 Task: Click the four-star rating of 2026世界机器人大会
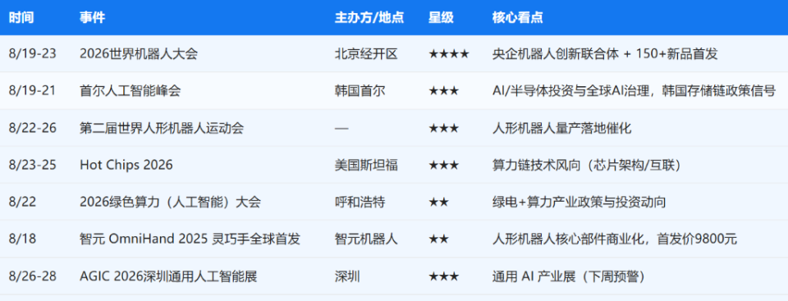(x=449, y=54)
